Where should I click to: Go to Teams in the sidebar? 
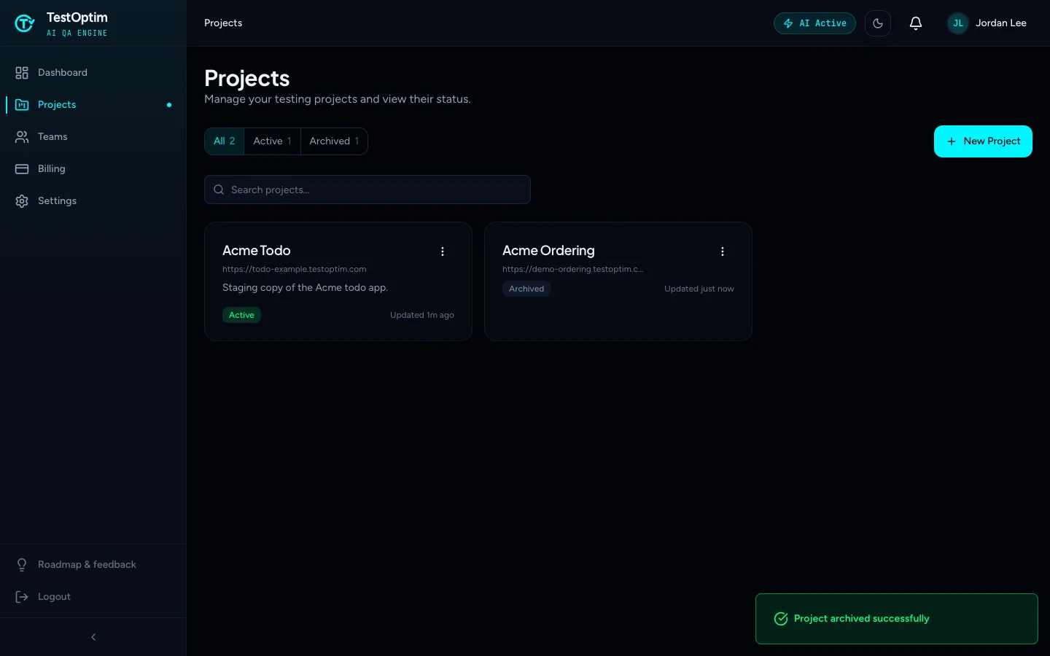click(93, 136)
